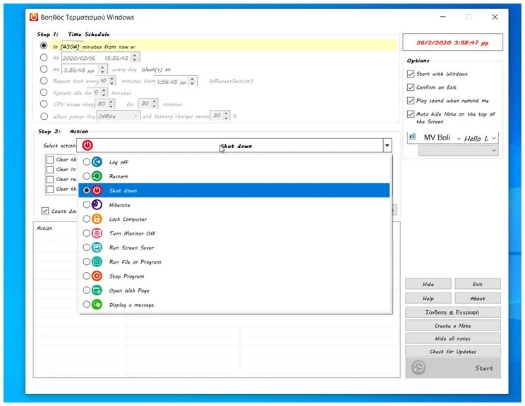525x406 pixels.
Task: Choose Open Web Page from action list
Action: 234,290
